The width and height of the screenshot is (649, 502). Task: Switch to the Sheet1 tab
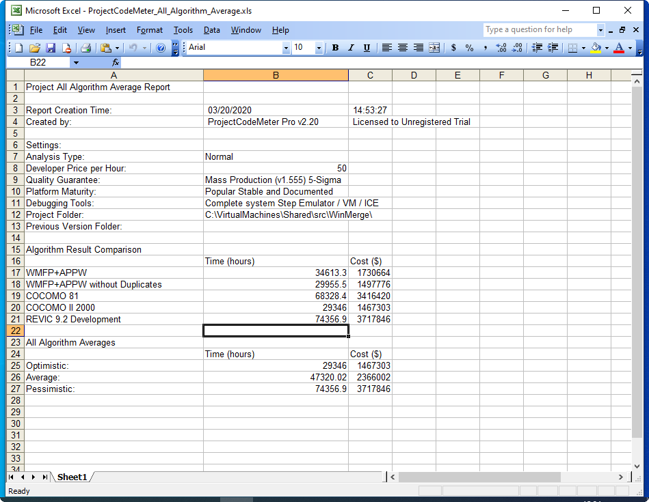72,477
